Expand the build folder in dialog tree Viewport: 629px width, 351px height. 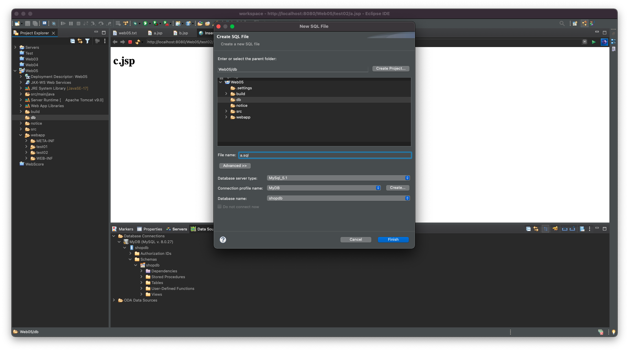click(x=226, y=94)
